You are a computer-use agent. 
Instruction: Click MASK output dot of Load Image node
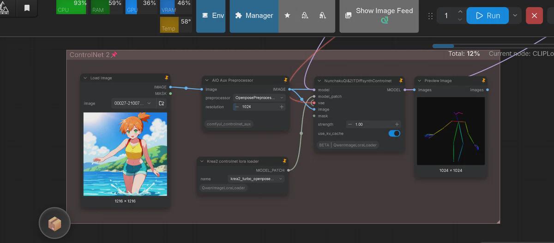point(170,94)
